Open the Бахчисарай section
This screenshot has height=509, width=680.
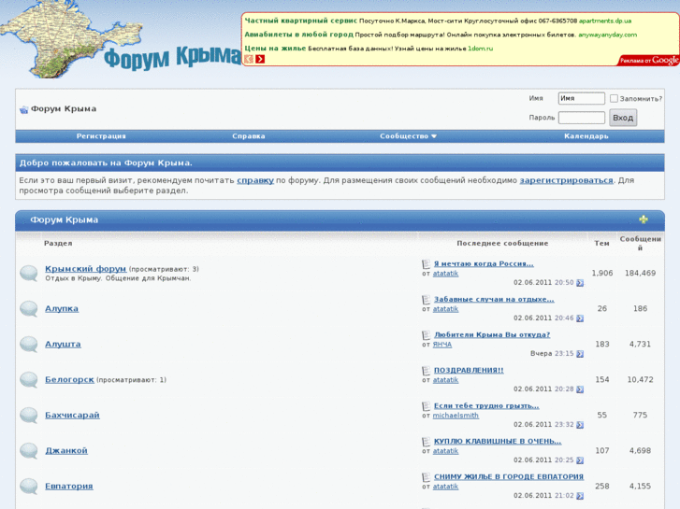point(72,415)
